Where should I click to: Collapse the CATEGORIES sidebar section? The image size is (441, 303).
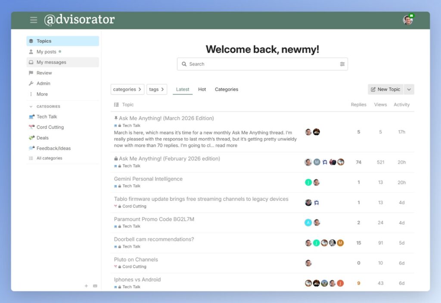click(31, 106)
